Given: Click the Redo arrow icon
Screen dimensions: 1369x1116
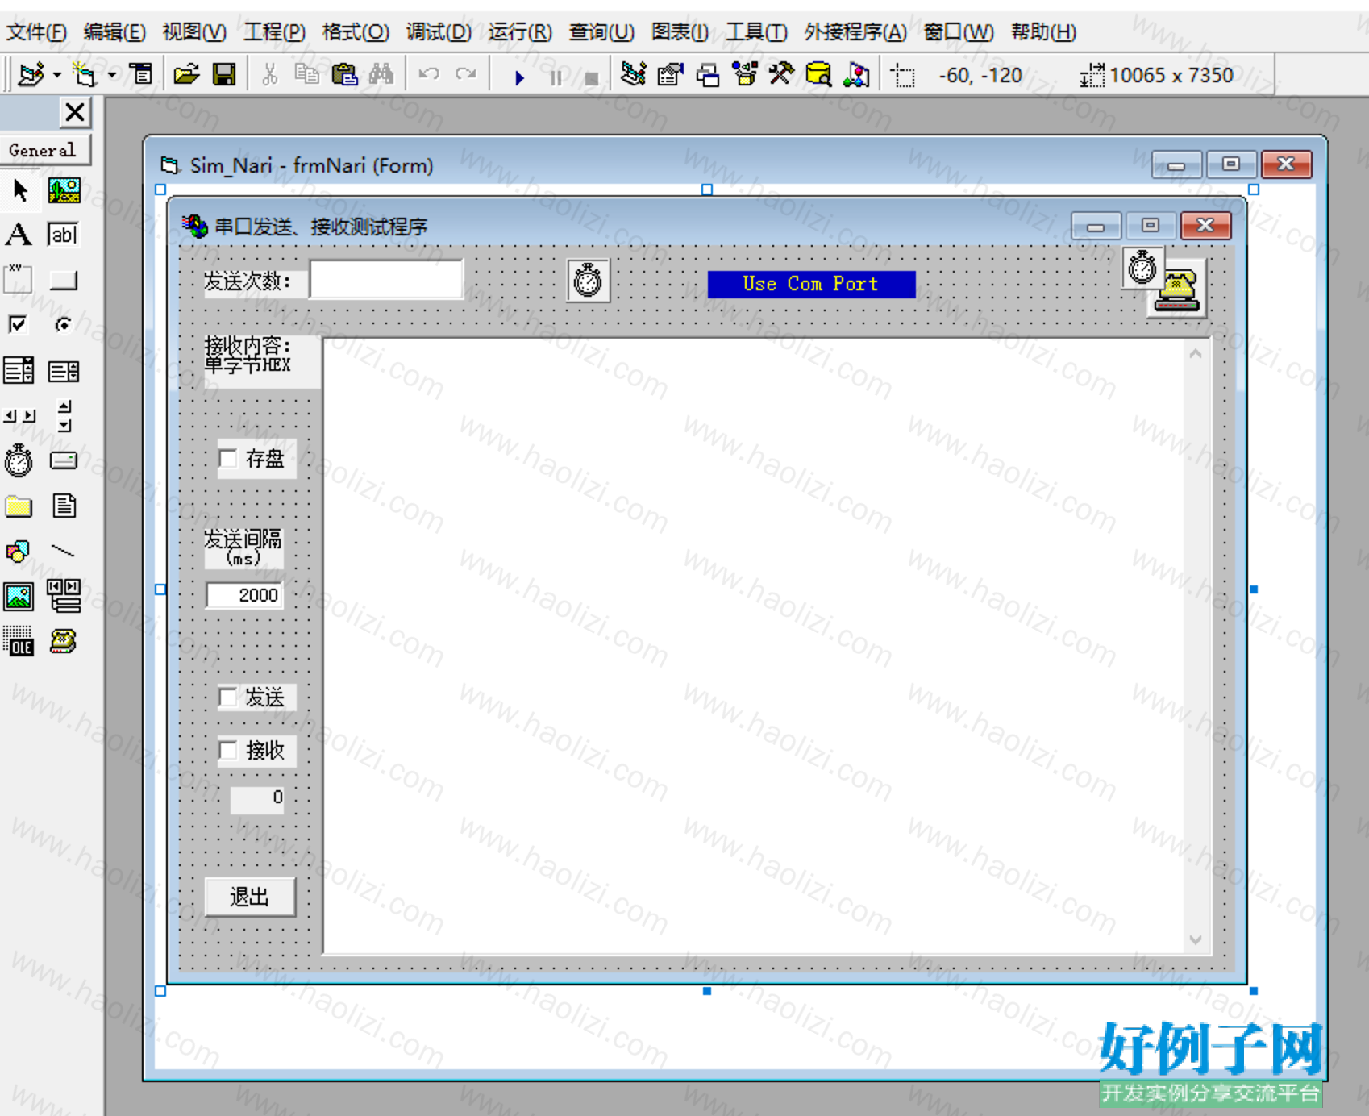Looking at the screenshot, I should pyautogui.click(x=465, y=75).
